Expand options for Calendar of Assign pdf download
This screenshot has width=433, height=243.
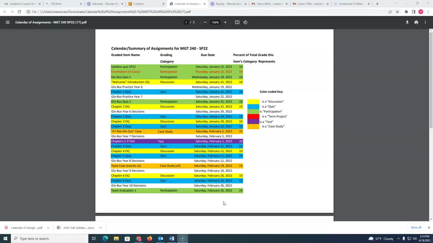[48, 227]
